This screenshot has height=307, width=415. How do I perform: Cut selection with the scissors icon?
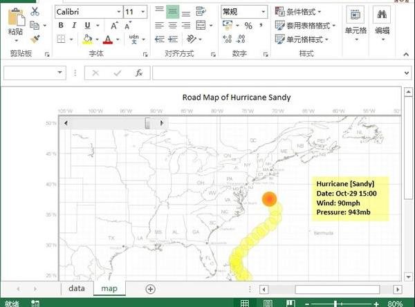tap(35, 12)
